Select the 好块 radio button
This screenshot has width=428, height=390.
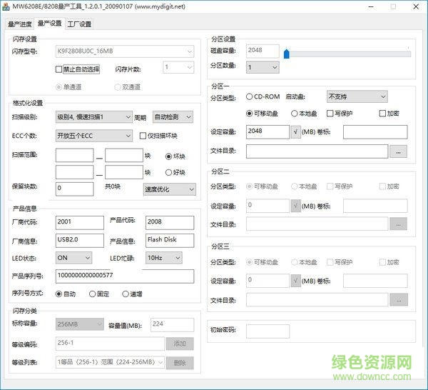tap(168, 172)
